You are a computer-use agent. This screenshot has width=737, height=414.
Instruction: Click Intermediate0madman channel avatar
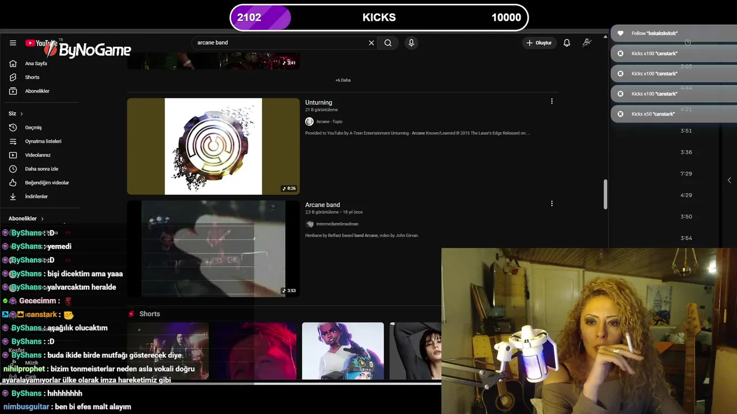(310, 224)
